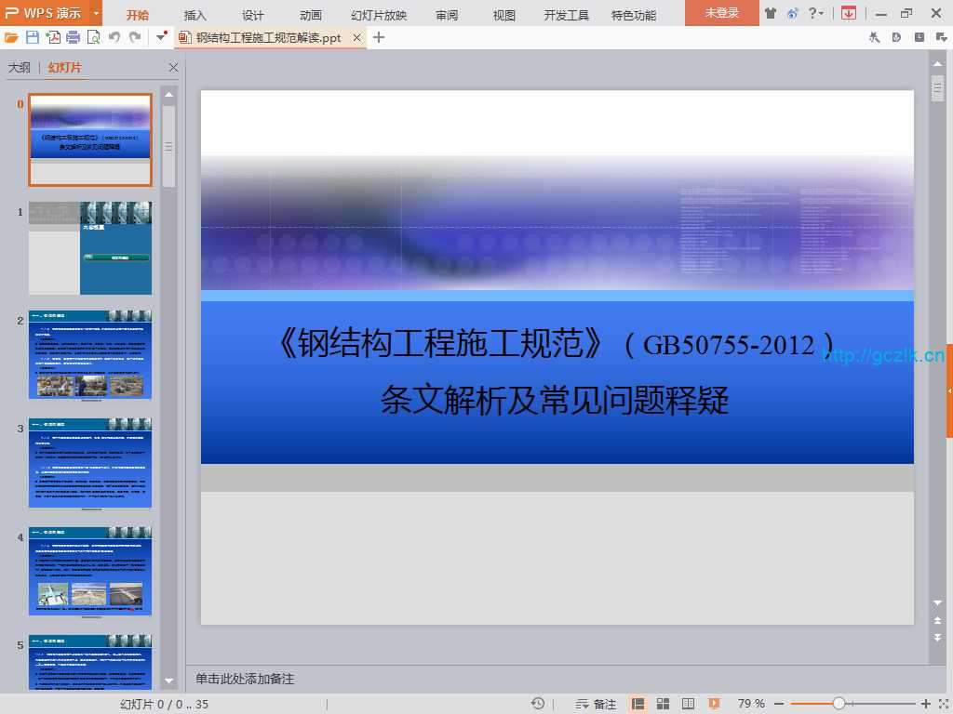Screen dimensions: 953x714
Task: Click the Print icon
Action: [73, 37]
